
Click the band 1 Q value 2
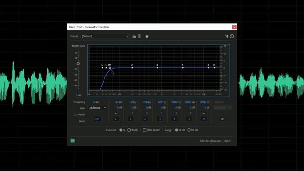click(132, 113)
